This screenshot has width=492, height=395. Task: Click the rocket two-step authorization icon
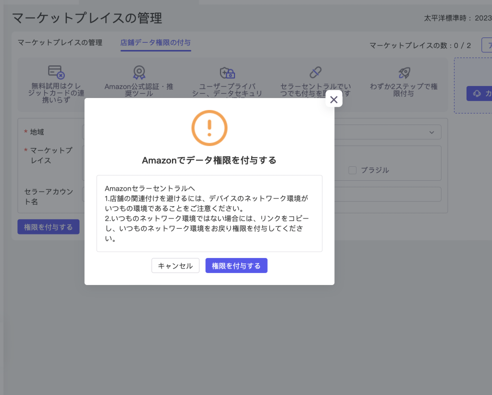coord(404,73)
